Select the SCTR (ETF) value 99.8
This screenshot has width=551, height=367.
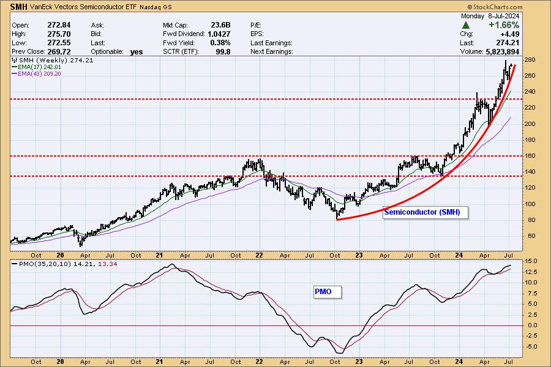[223, 51]
